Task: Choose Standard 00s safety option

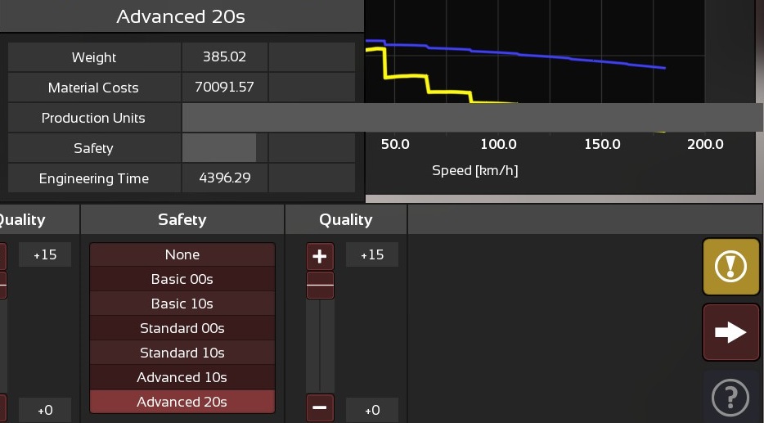Action: click(x=182, y=328)
